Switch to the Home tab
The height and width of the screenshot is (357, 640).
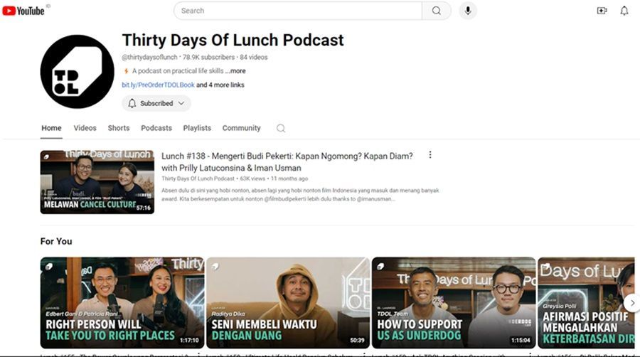pyautogui.click(x=51, y=128)
